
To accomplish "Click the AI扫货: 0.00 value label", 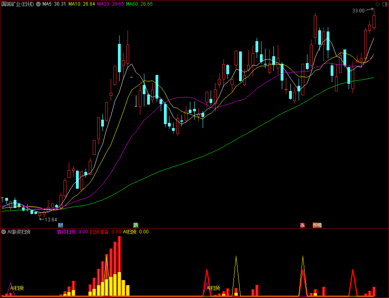I will [x=136, y=232].
